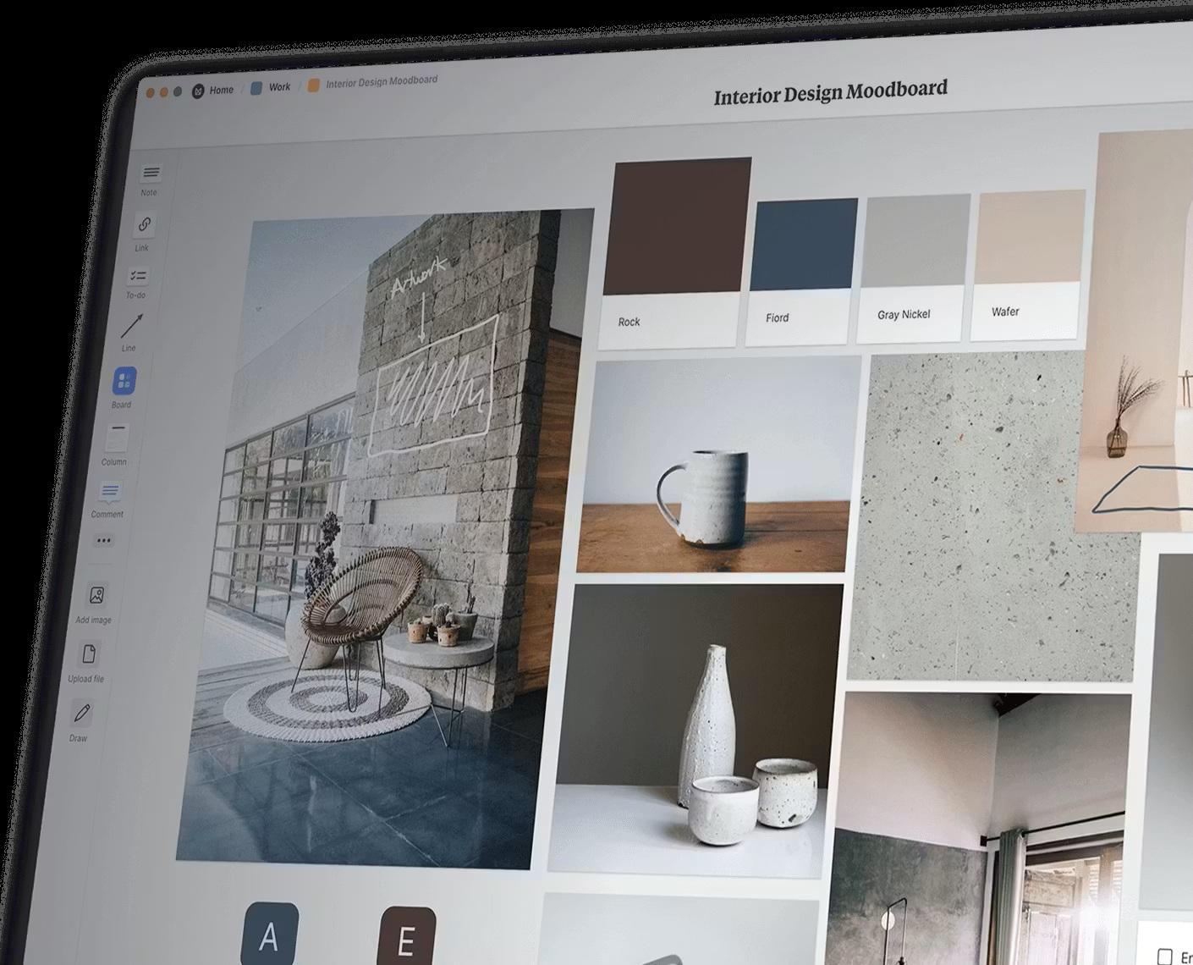Open the Work board in the breadcrumb
The width and height of the screenshot is (1193, 965).
coord(271,87)
